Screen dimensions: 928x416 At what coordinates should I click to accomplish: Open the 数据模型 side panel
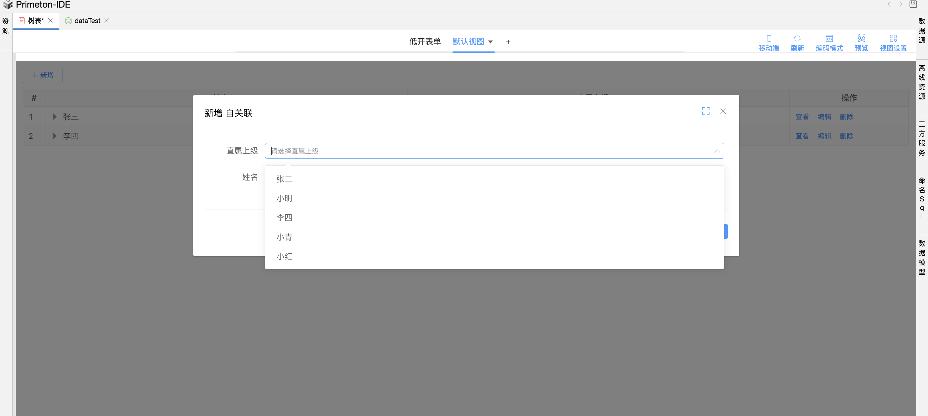pyautogui.click(x=921, y=258)
